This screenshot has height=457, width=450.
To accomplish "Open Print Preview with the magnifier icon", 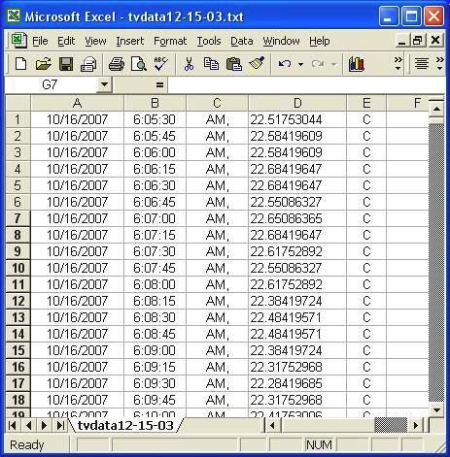I will pos(138,64).
